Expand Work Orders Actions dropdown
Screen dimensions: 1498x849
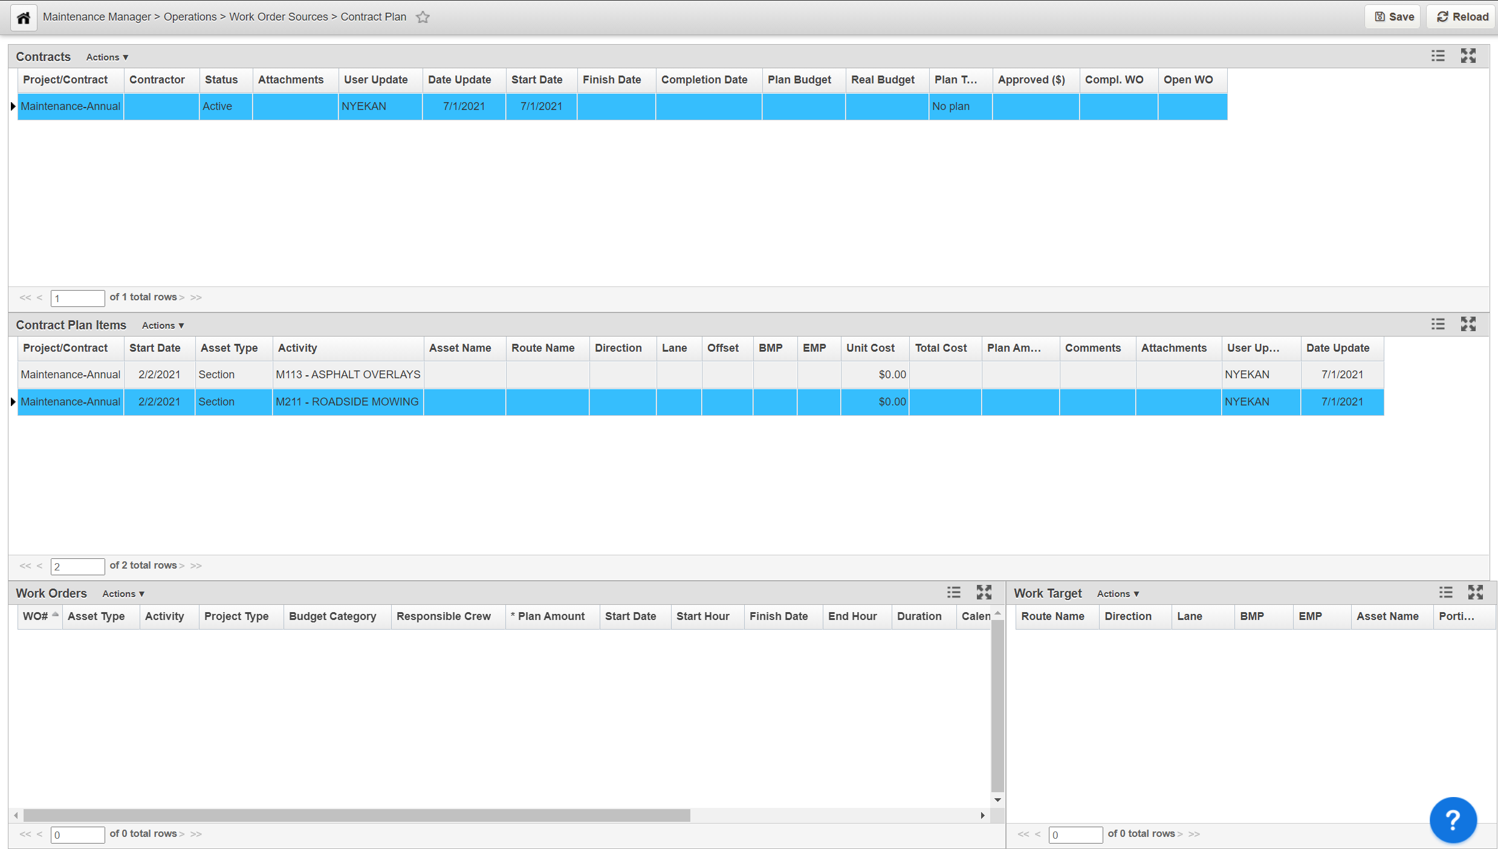[x=123, y=594]
